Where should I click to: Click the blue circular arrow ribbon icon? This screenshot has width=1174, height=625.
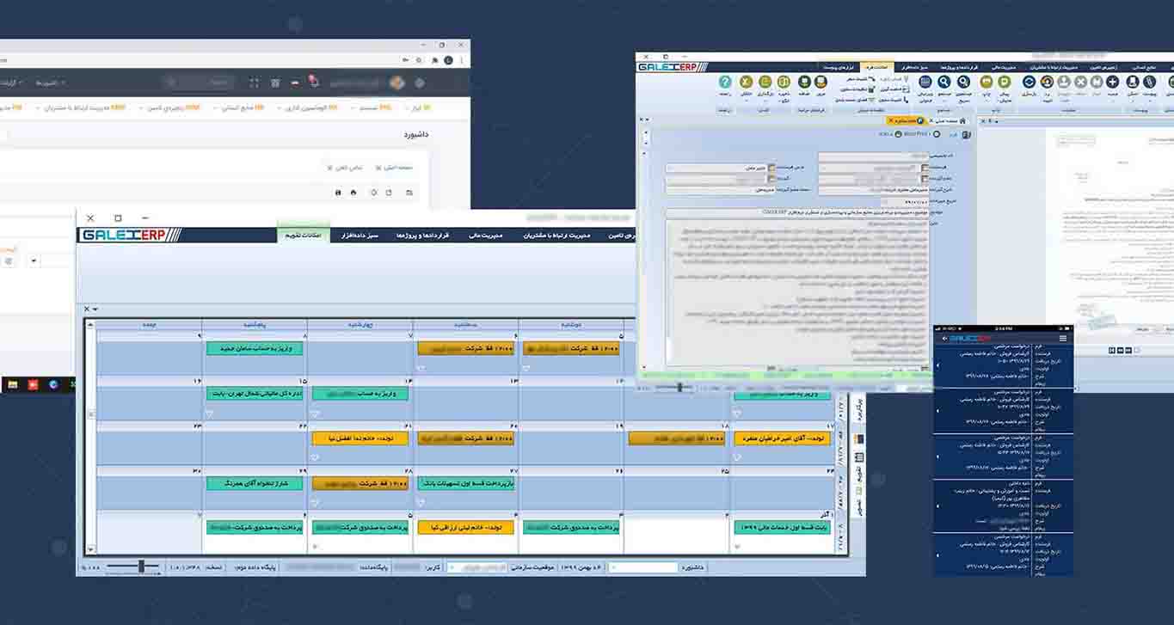click(1028, 82)
